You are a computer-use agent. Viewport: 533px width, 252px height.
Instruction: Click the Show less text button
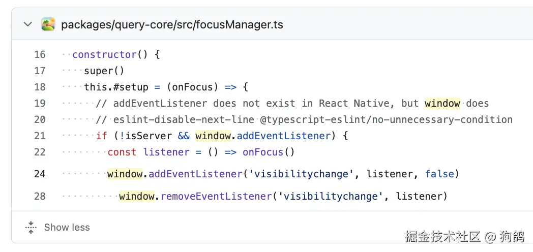67,227
